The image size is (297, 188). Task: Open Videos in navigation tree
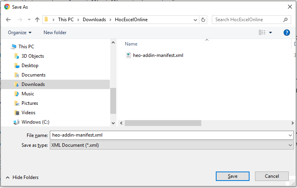click(x=28, y=113)
